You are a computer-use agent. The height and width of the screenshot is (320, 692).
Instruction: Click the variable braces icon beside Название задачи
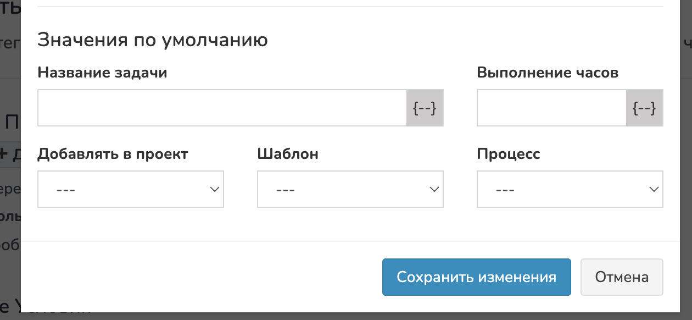pyautogui.click(x=425, y=108)
